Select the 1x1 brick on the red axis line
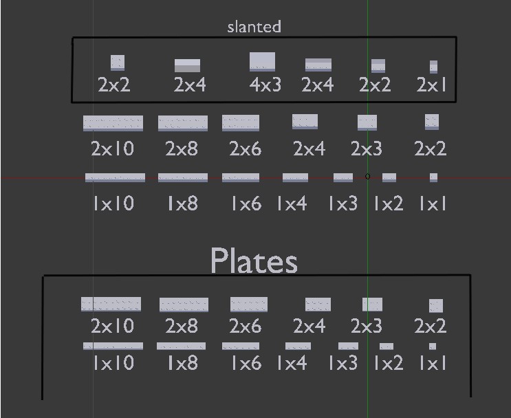 click(433, 177)
